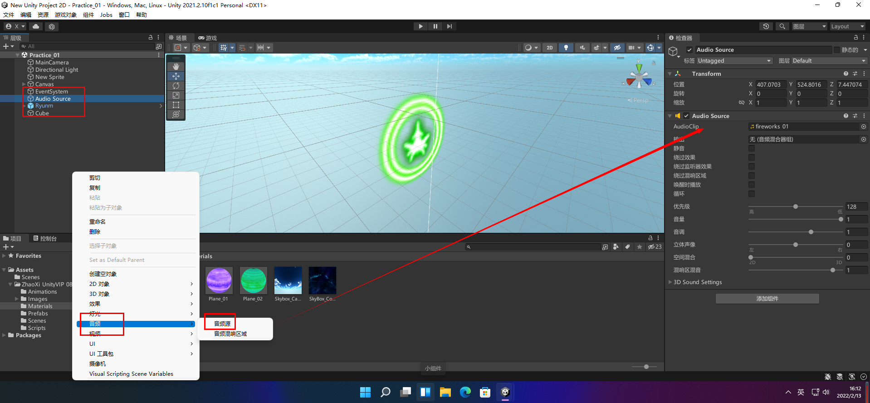This screenshot has width=870, height=403.
Task: Lock the Hierarchy panel
Action: (151, 37)
